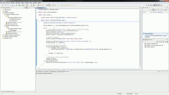Click Add Buildfiles with Search icon in Ant
Viewport: 169px width, 95px height.
pos(159,42)
